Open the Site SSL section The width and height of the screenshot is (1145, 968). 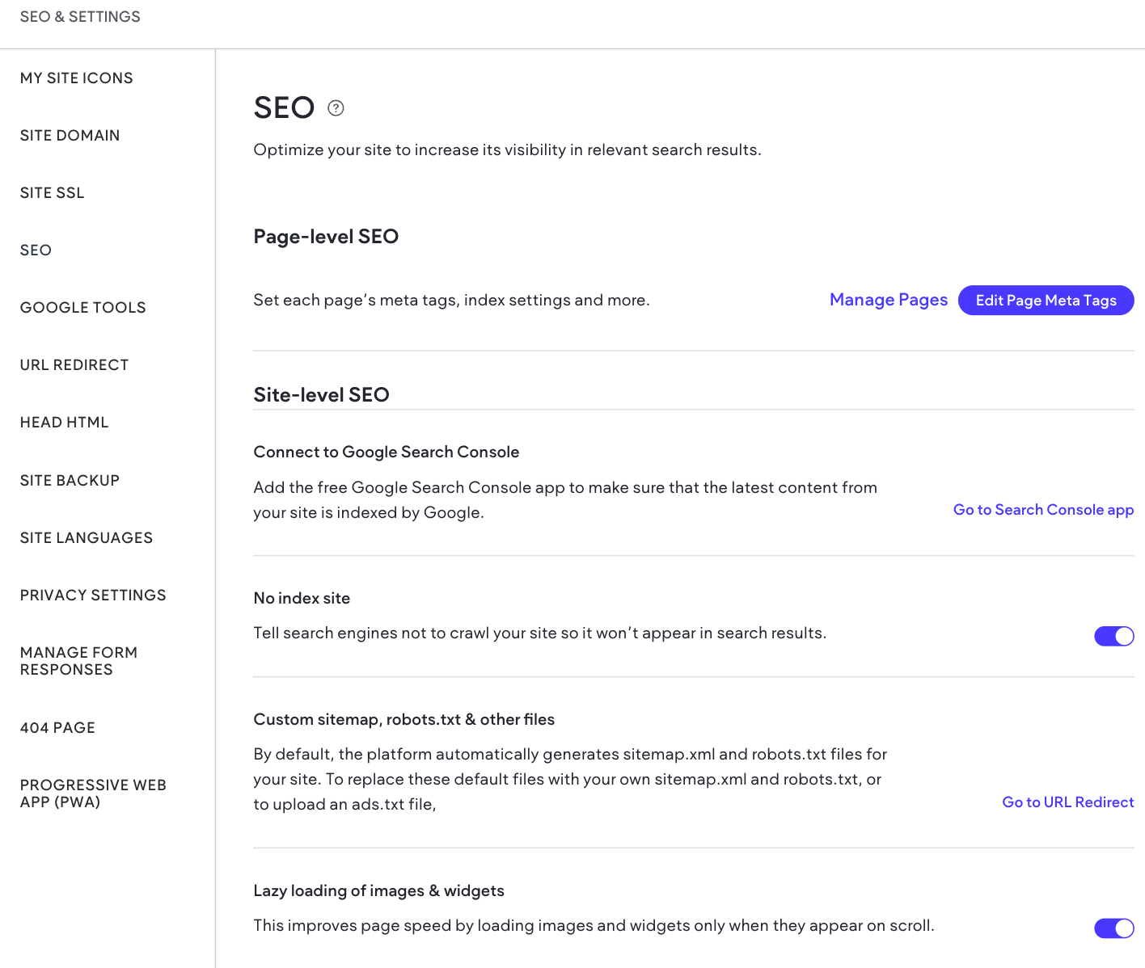click(53, 193)
